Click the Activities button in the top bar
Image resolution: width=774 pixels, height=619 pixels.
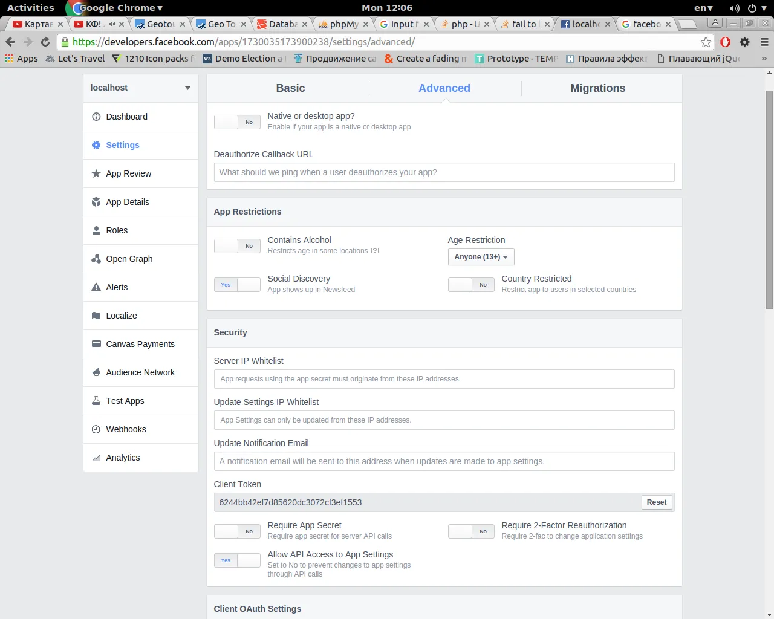coord(30,8)
